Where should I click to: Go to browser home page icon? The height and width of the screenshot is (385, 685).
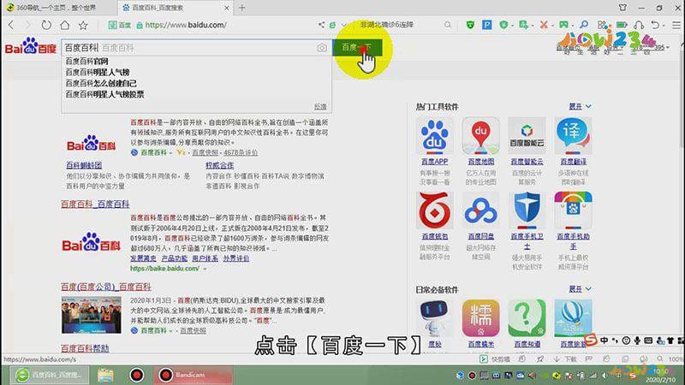point(65,25)
